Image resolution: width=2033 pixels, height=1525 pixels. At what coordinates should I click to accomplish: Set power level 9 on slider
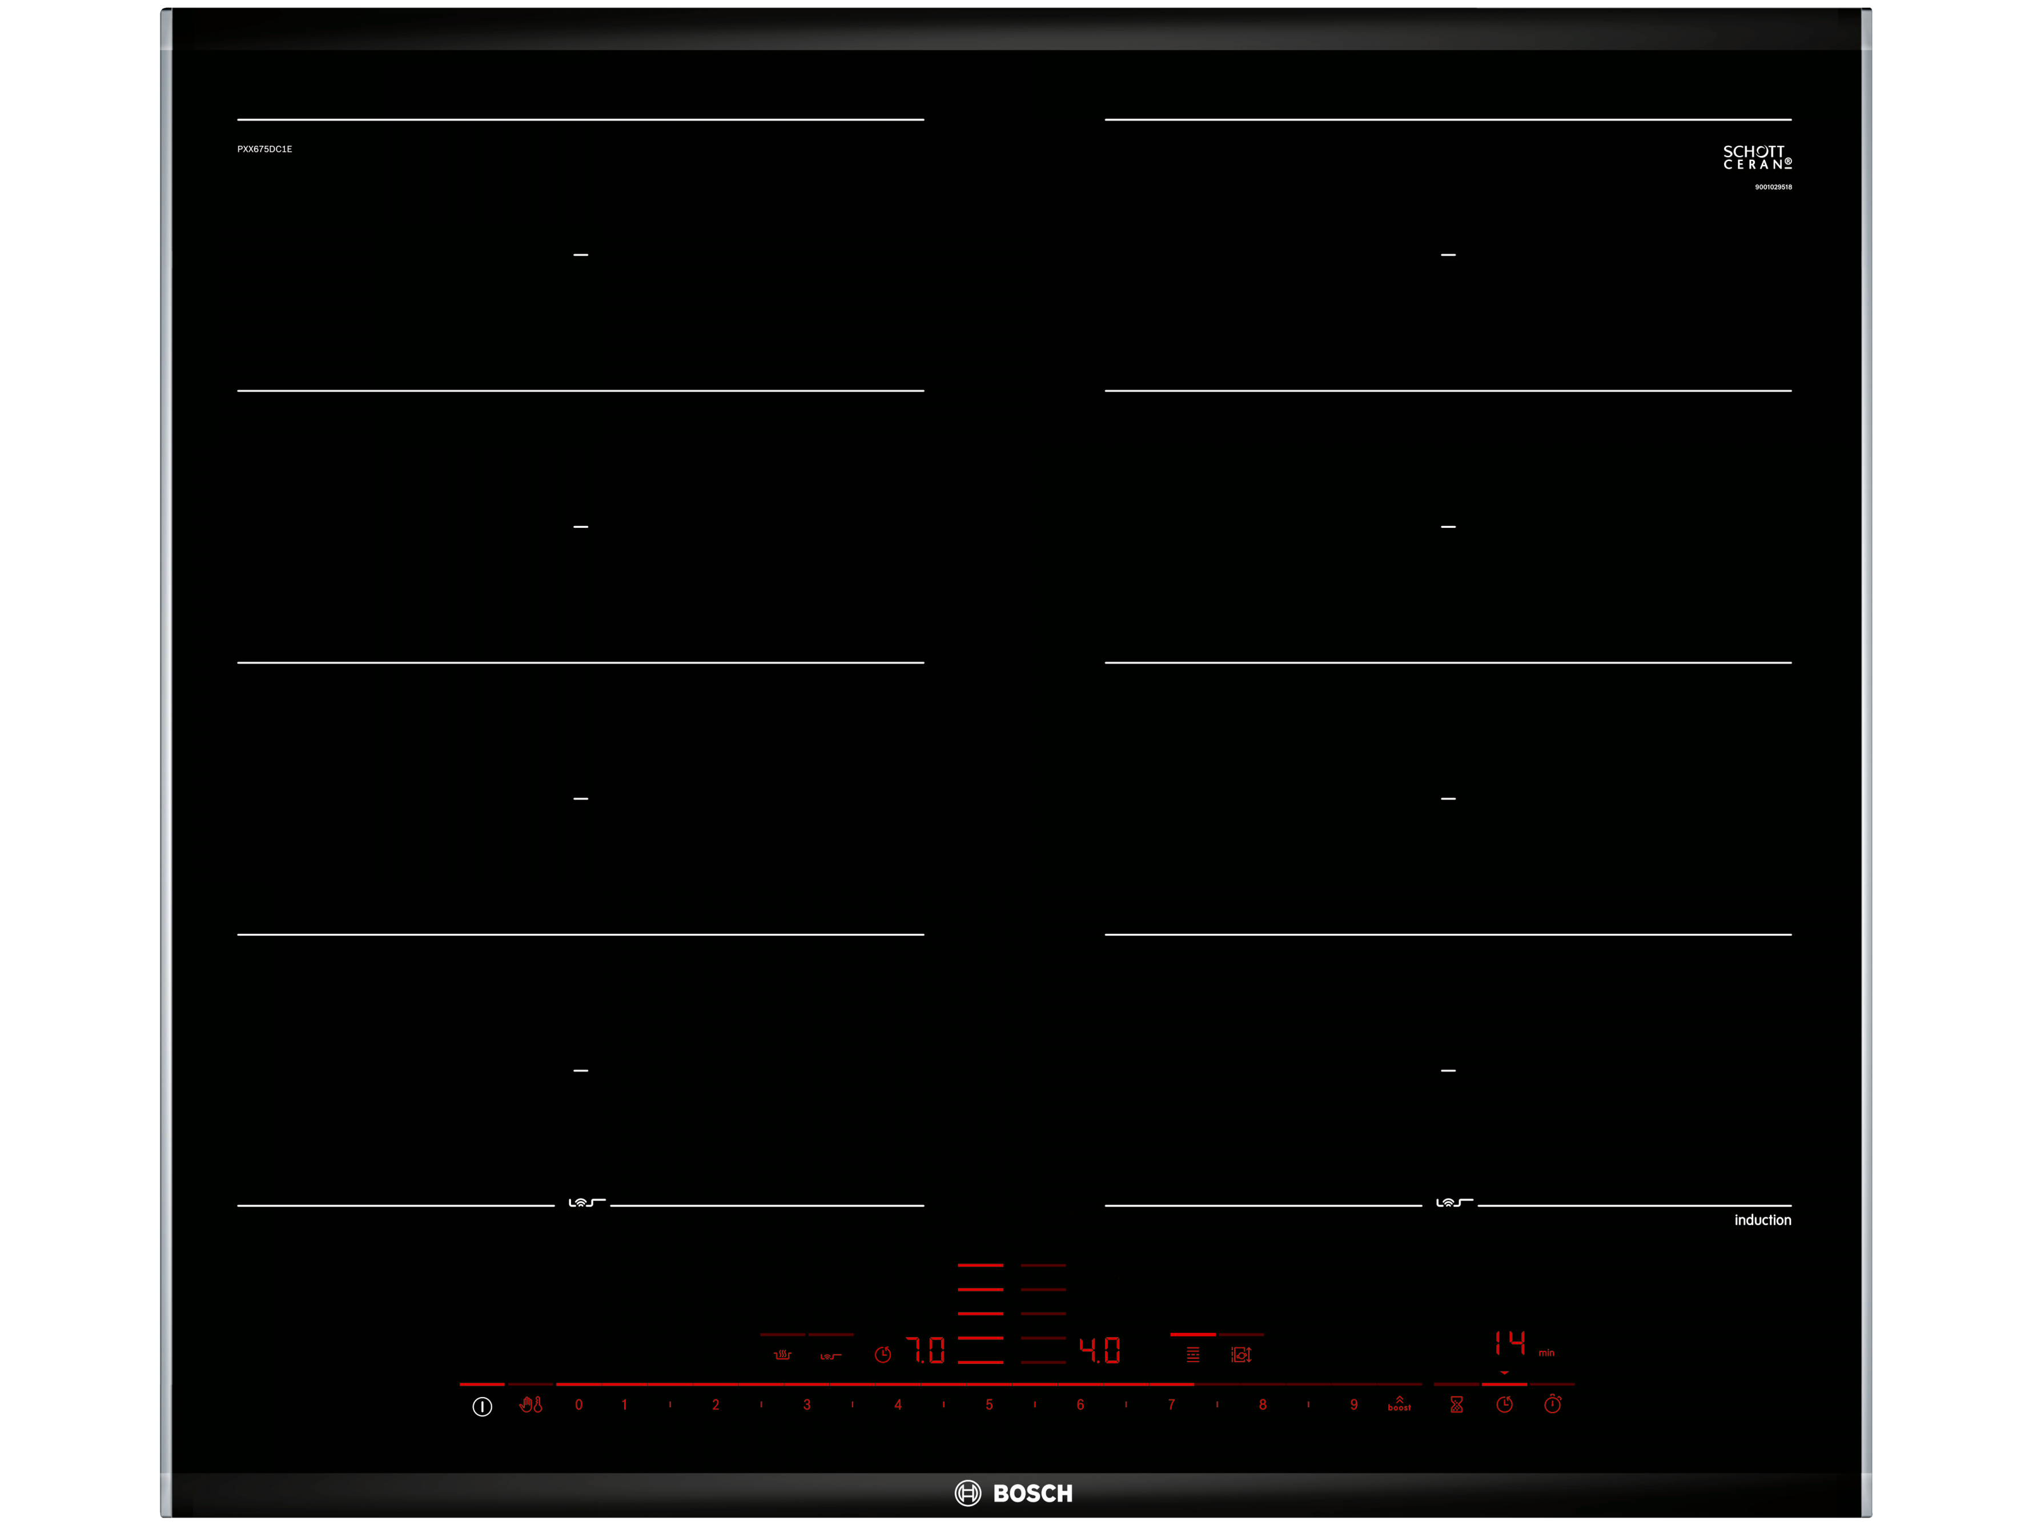coord(1353,1404)
